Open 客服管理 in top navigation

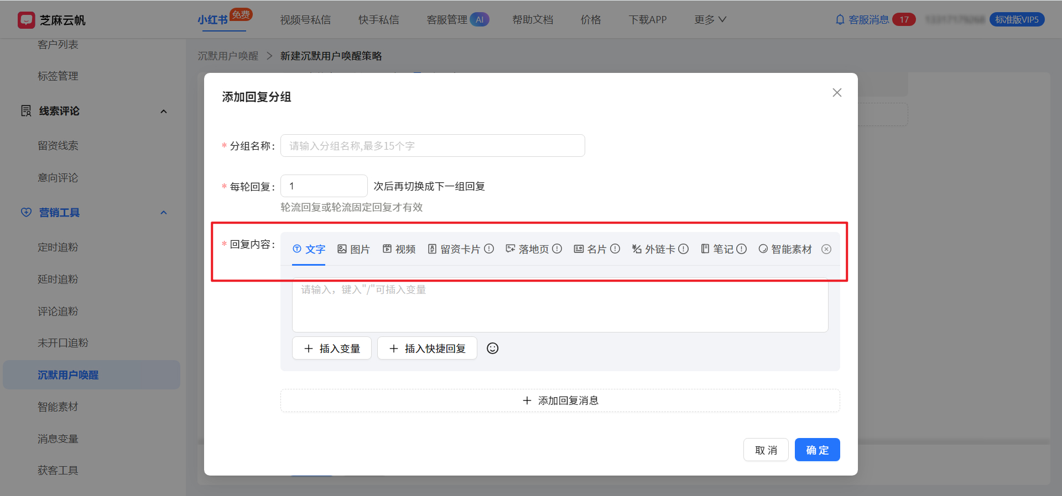(x=447, y=20)
